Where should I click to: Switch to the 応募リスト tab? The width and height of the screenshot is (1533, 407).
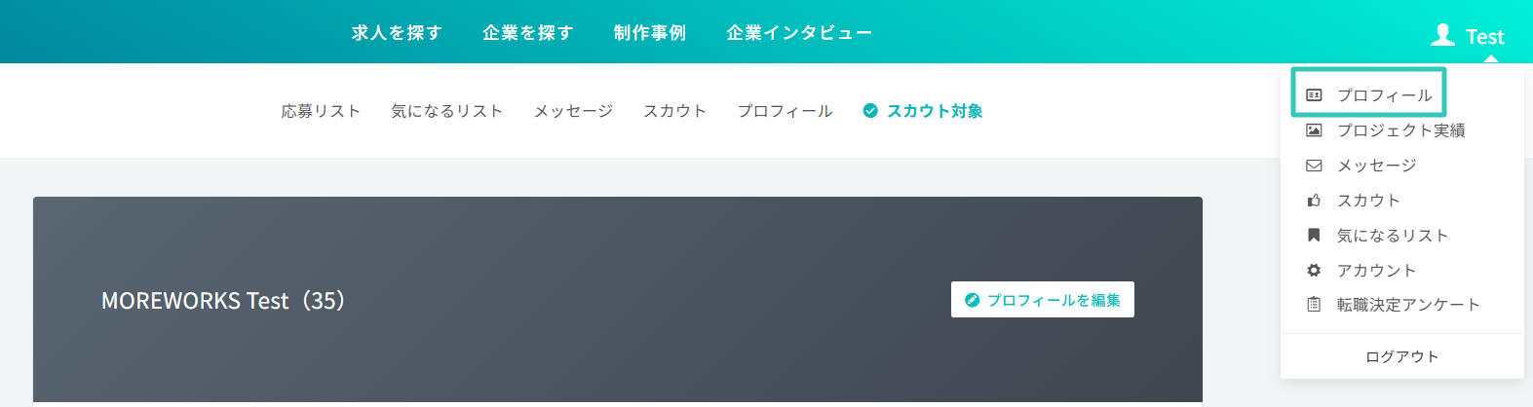(x=321, y=111)
